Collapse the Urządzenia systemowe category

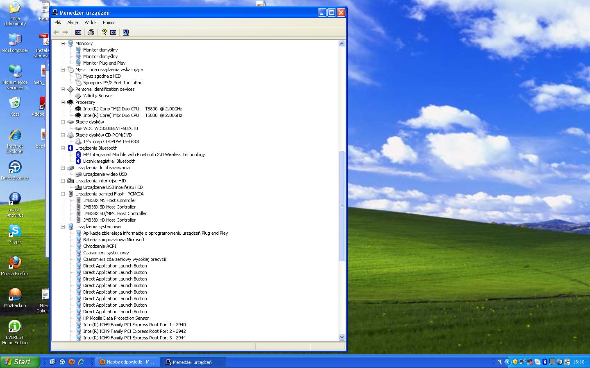pos(63,227)
